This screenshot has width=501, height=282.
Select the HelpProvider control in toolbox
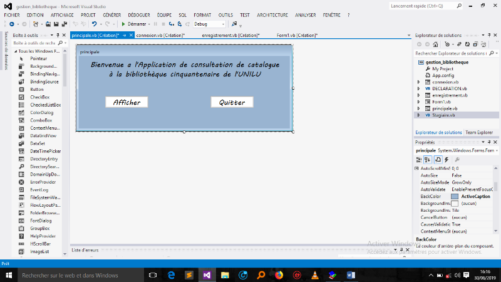coord(43,236)
